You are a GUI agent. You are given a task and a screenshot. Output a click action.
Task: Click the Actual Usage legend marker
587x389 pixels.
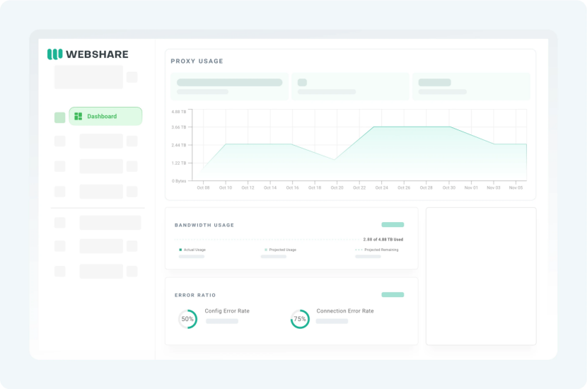click(x=180, y=250)
